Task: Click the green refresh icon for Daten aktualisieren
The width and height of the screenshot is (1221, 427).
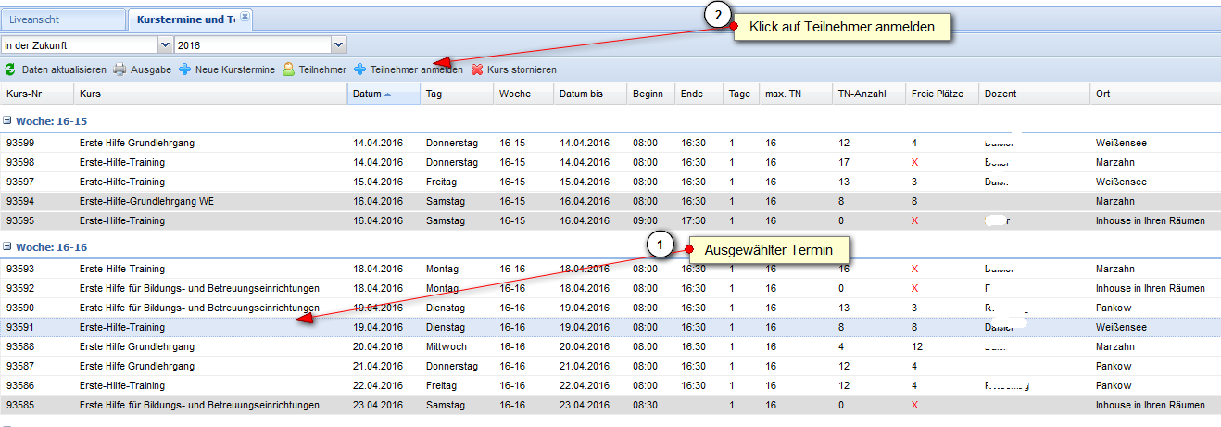Action: pyautogui.click(x=10, y=69)
